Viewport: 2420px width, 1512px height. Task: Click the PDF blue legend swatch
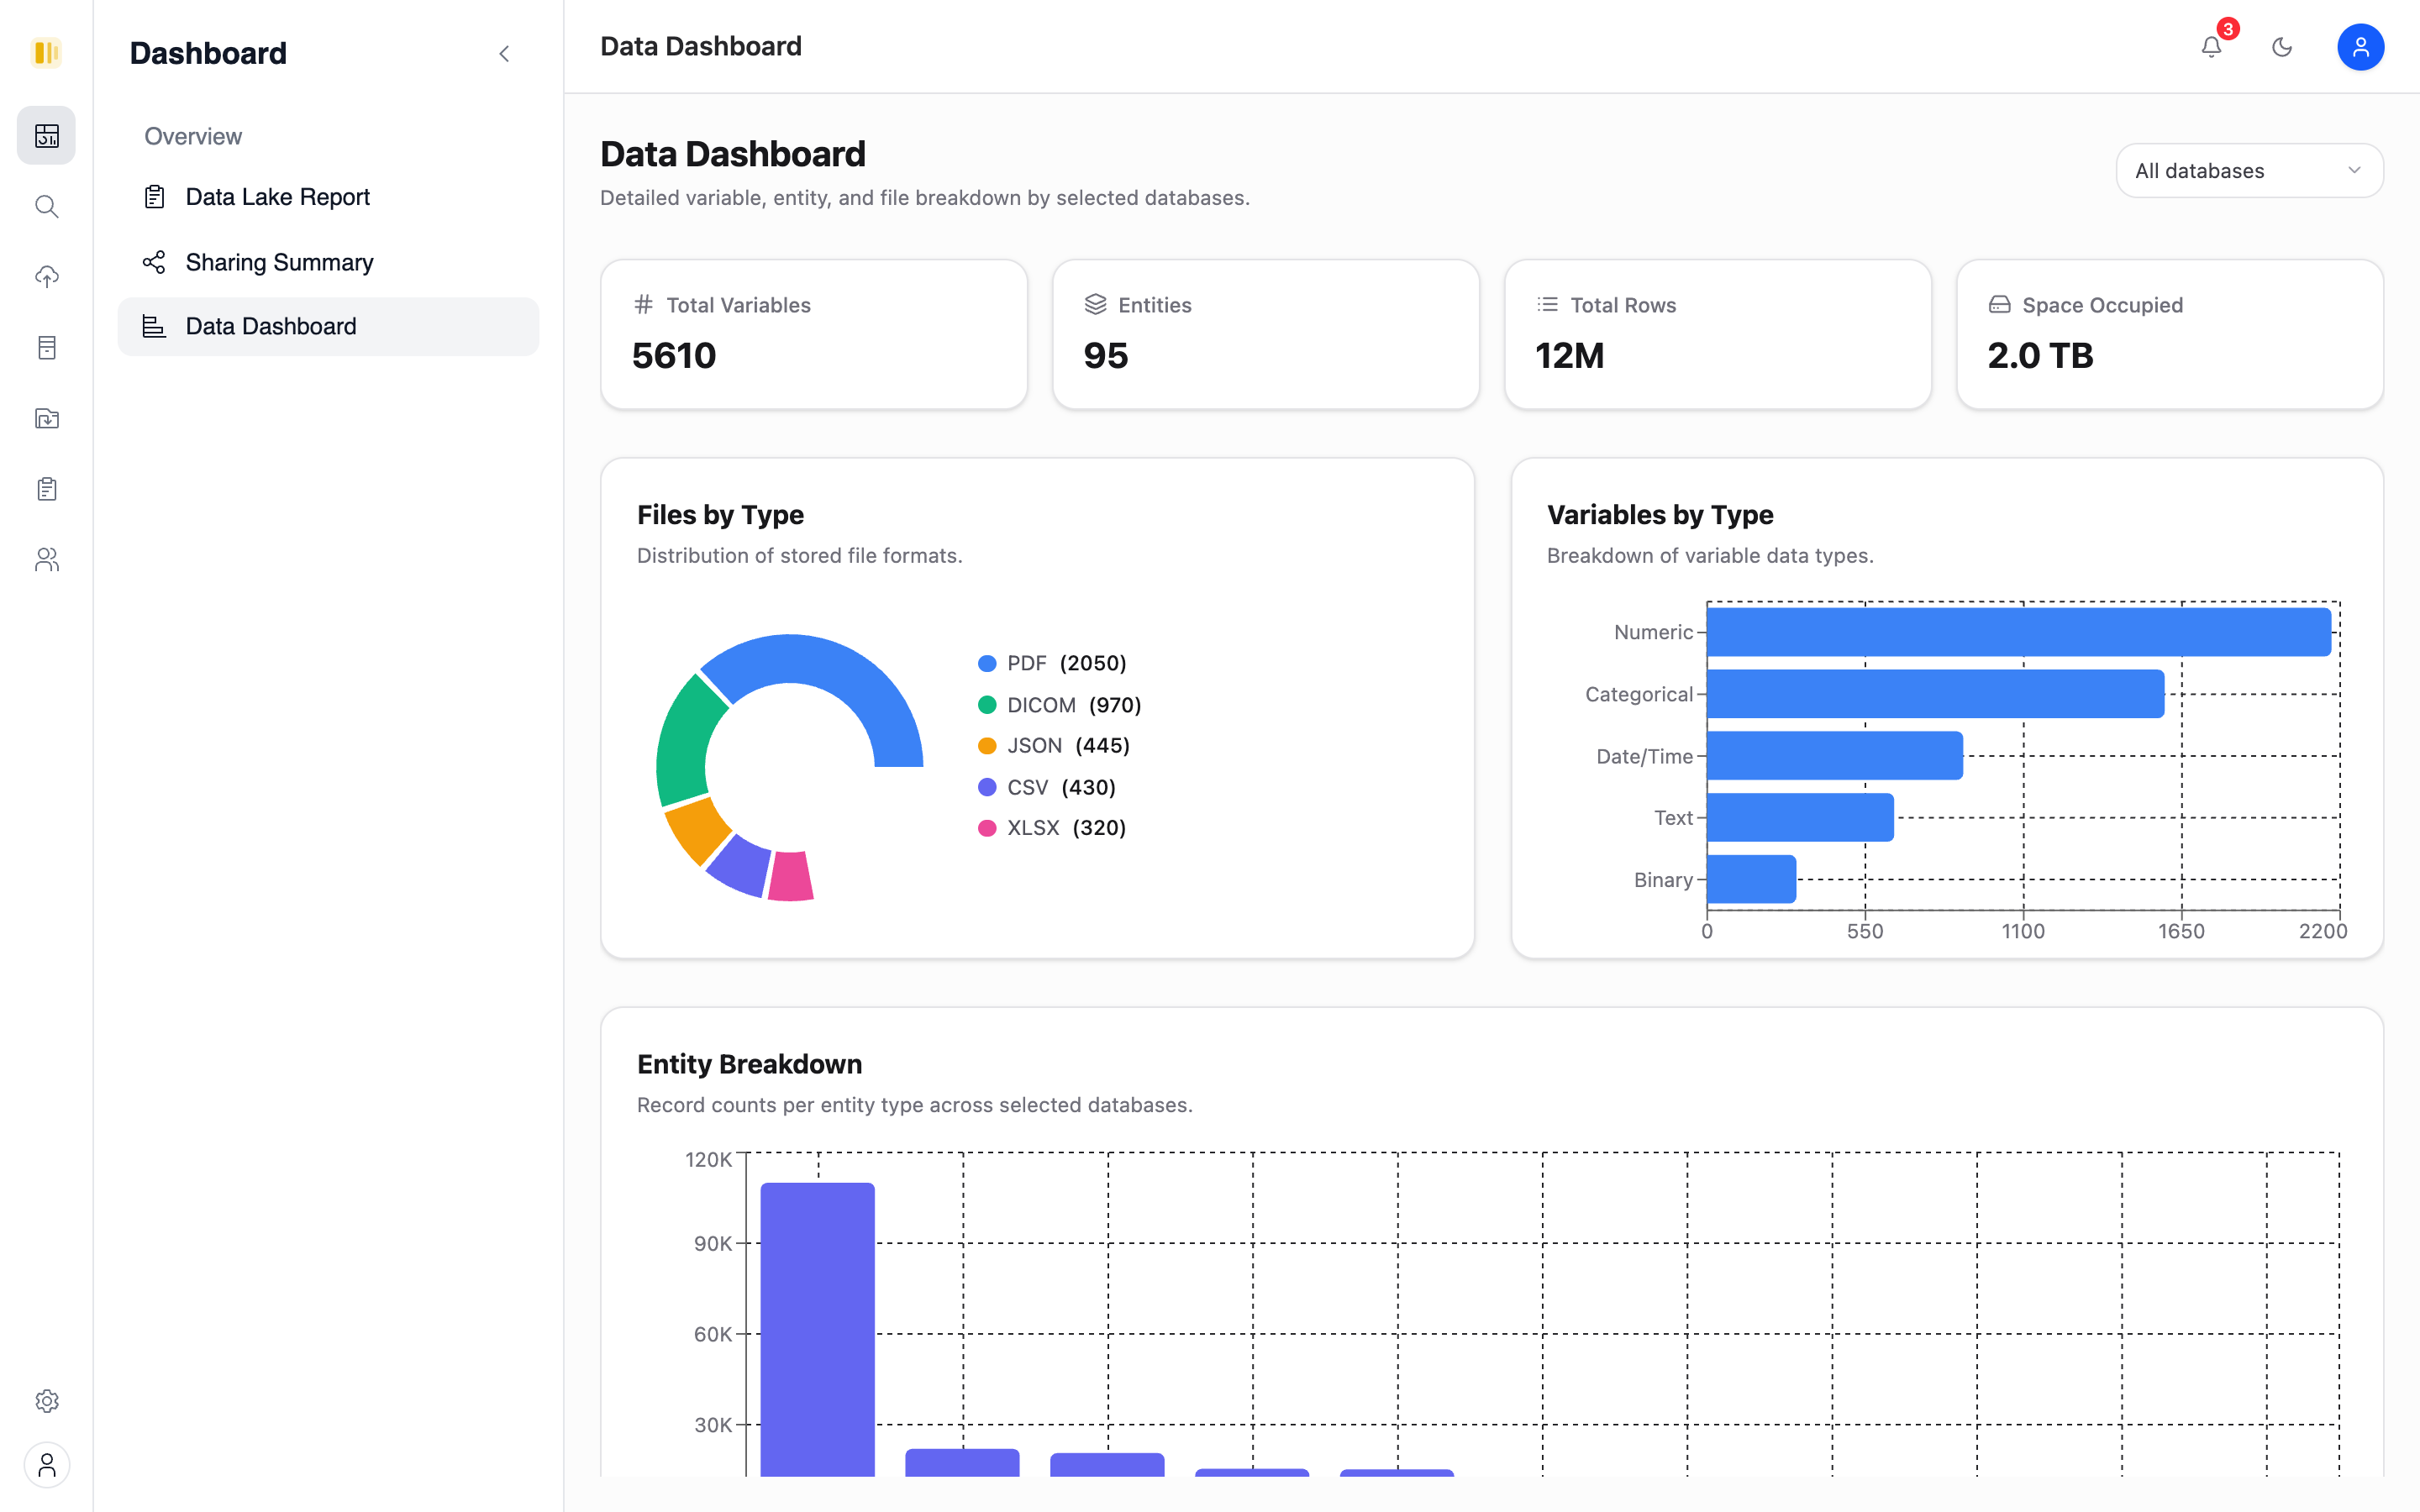(x=987, y=664)
